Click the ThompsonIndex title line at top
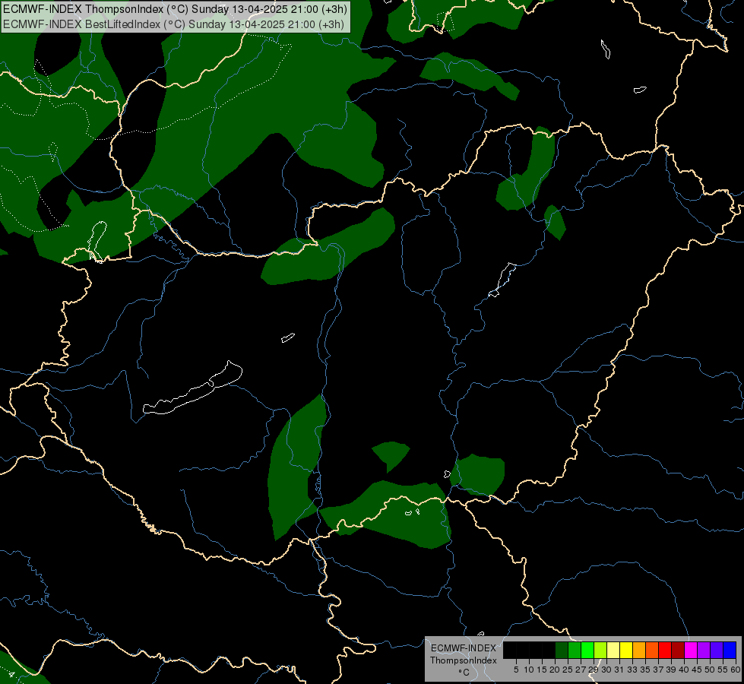 click(x=175, y=9)
